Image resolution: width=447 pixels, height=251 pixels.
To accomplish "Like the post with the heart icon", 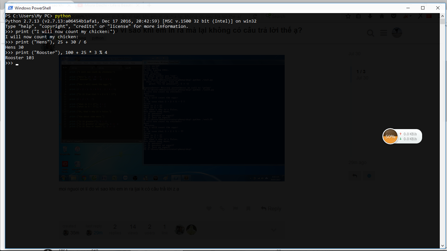I will click(209, 209).
